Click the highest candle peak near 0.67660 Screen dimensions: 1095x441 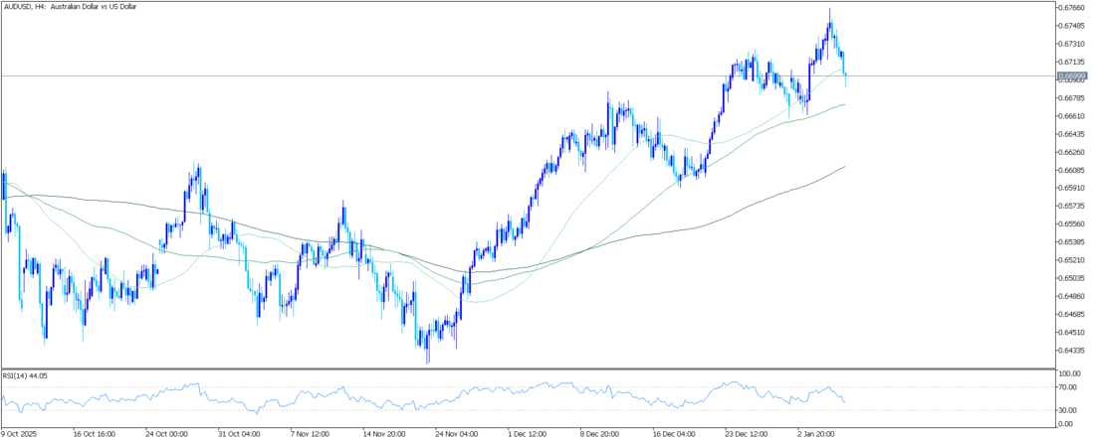click(x=830, y=12)
